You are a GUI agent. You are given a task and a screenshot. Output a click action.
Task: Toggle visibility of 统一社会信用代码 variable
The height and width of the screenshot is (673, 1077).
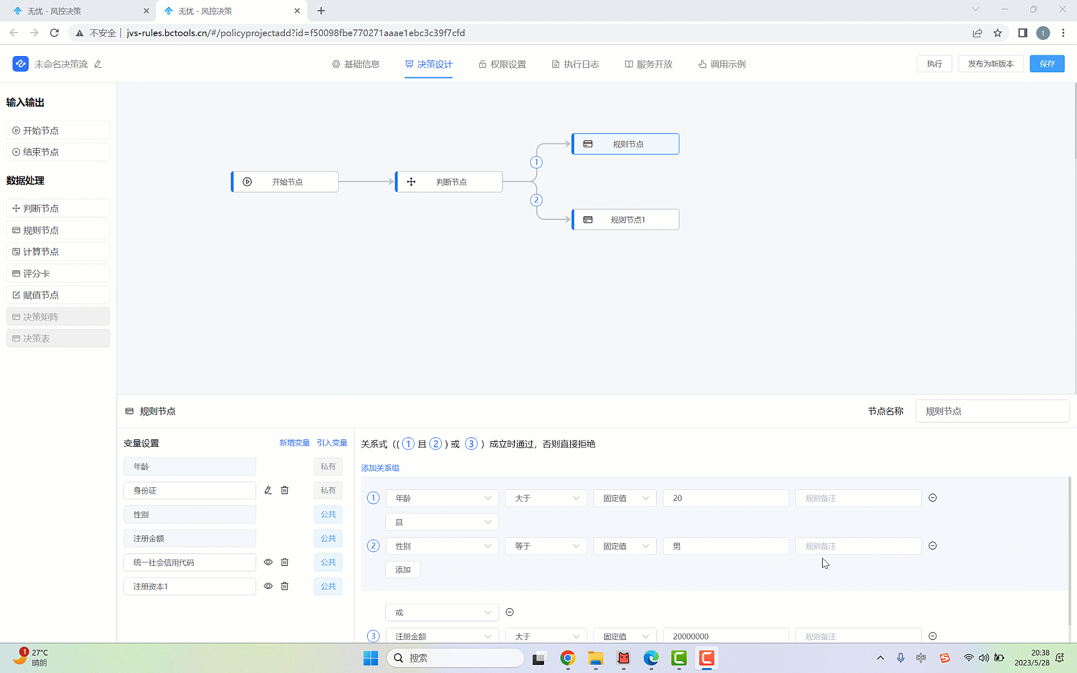(x=268, y=562)
